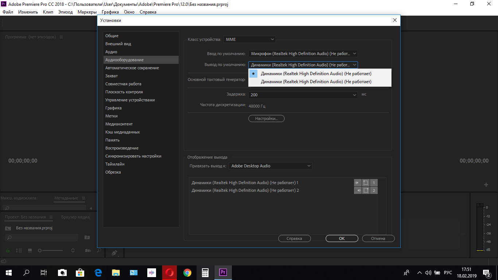Open Opera browser from taskbar
The height and width of the screenshot is (280, 498).
[170, 272]
